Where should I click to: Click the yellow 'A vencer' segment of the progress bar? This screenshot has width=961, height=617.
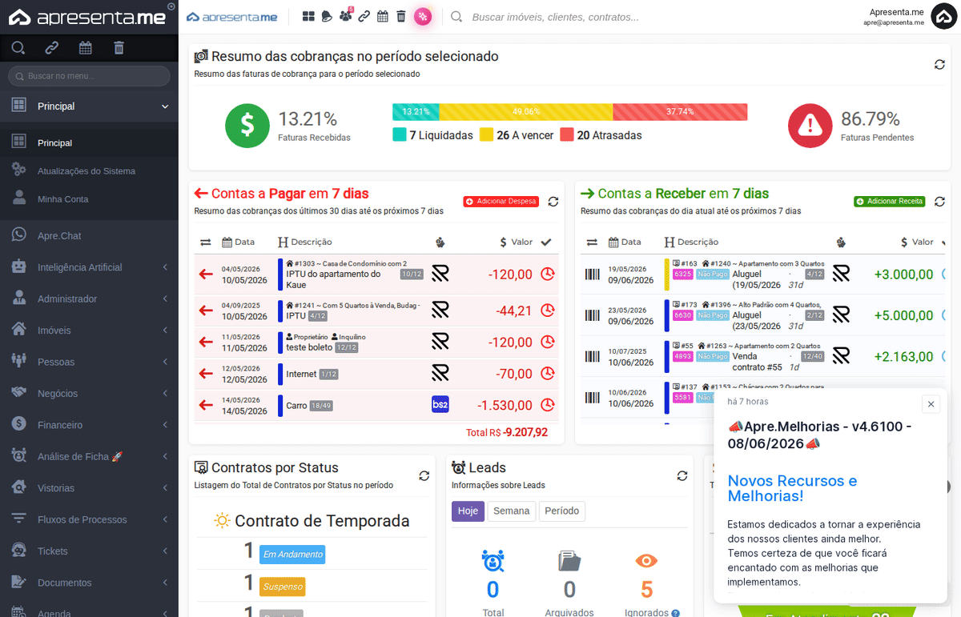click(526, 112)
